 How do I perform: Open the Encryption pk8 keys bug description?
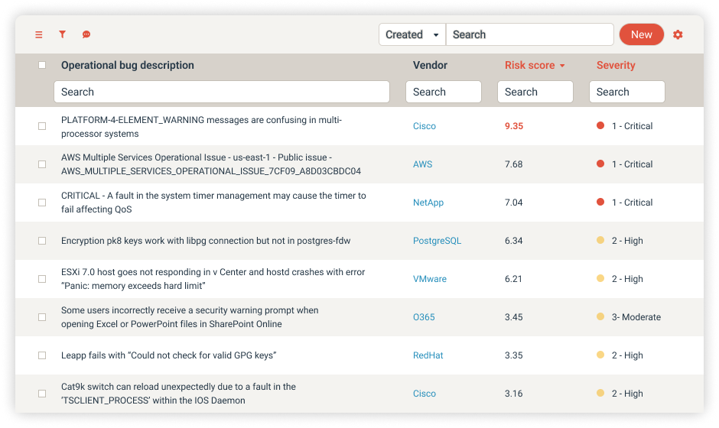206,241
